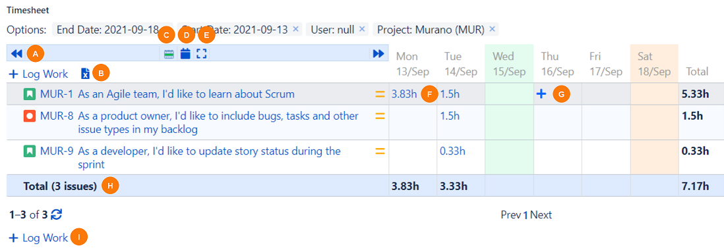Toggle fullscreen view icon

tap(201, 54)
